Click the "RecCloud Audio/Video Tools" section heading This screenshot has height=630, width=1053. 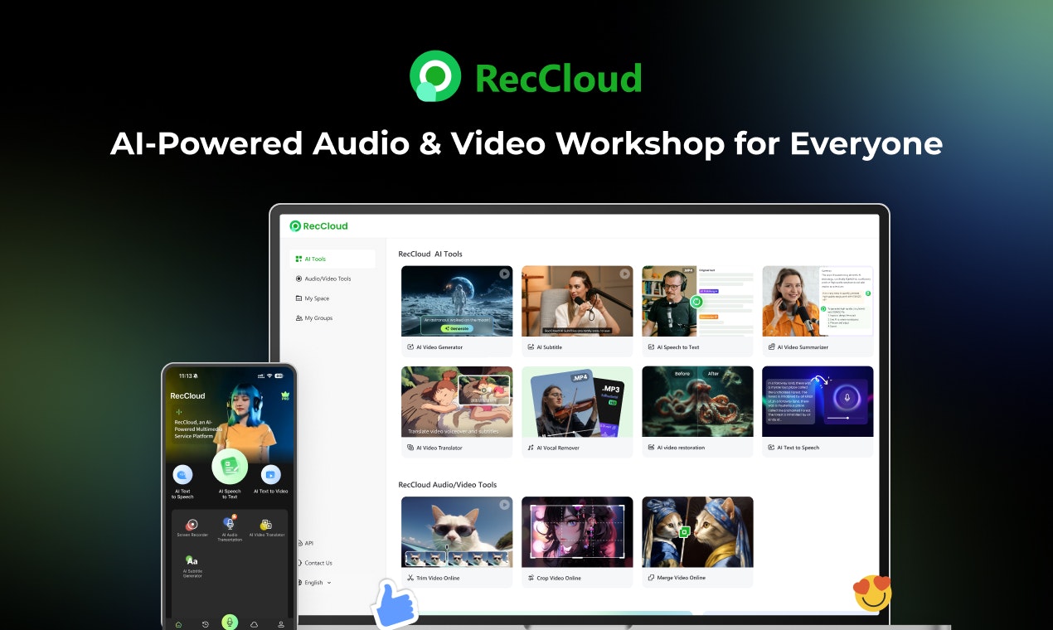pyautogui.click(x=448, y=484)
